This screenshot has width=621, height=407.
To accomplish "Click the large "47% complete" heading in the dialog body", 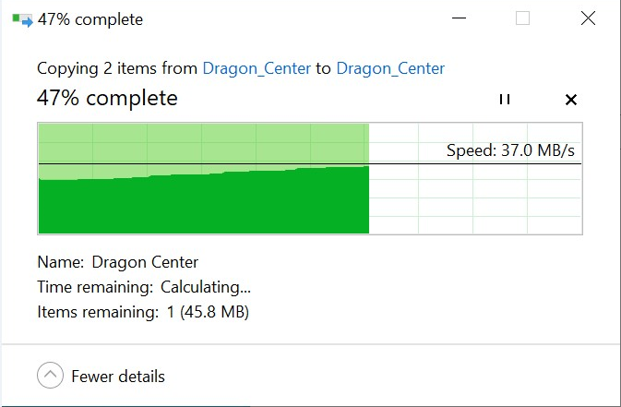I will (107, 98).
